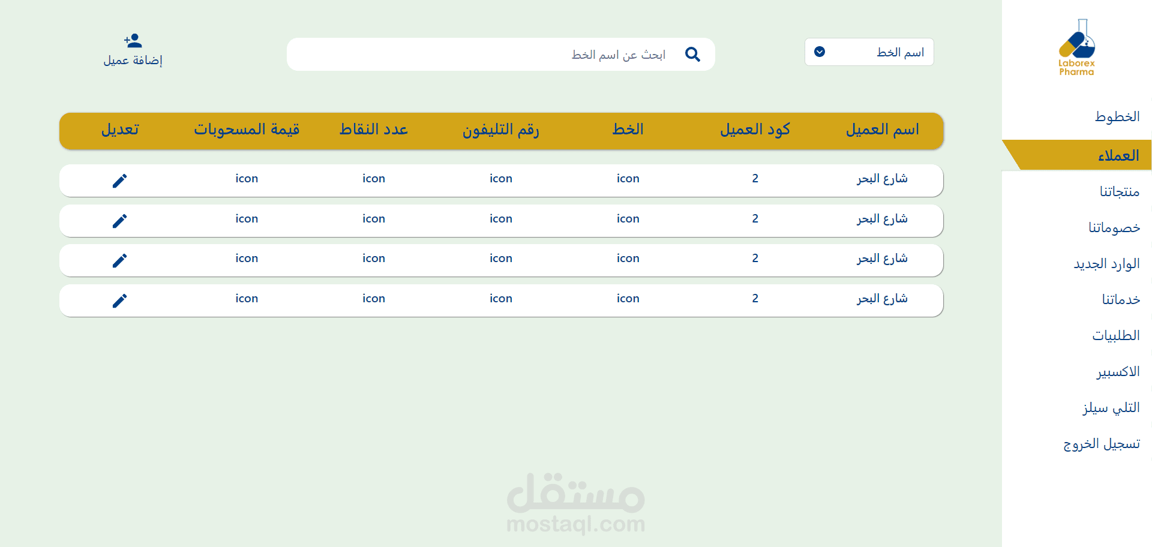
Task: Click the اسم العميل column header
Action: [x=883, y=130]
